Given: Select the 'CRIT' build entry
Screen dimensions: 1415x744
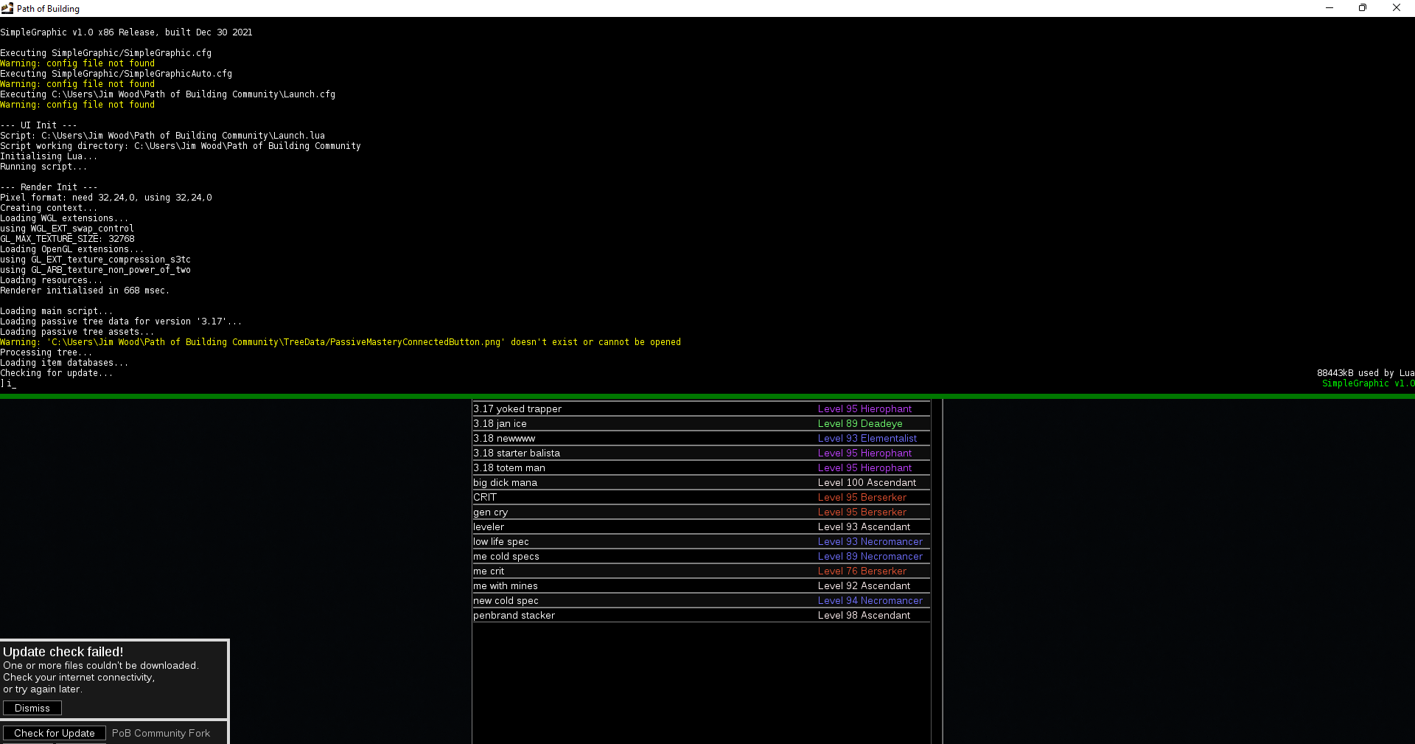Looking at the screenshot, I should coord(701,497).
